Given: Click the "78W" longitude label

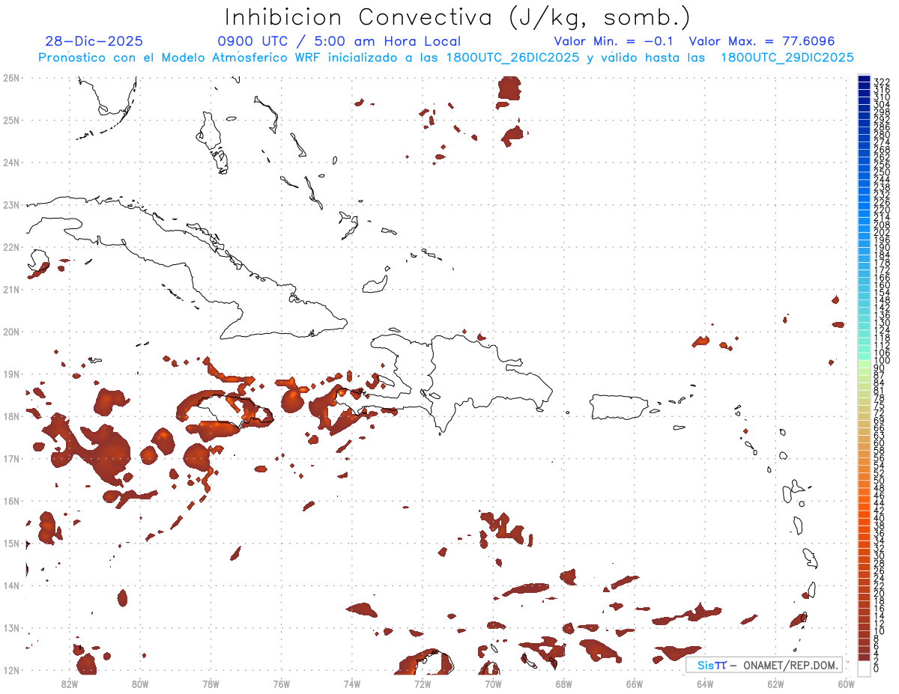Looking at the screenshot, I should [x=211, y=683].
